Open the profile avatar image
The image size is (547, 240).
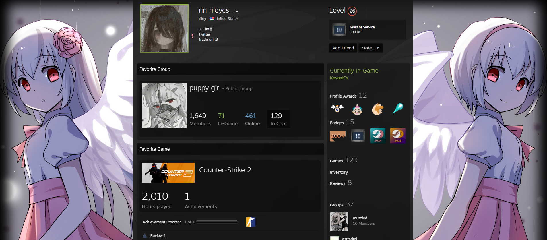164,28
